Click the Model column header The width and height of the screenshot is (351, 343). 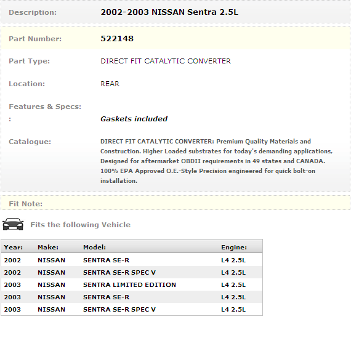pyautogui.click(x=94, y=247)
